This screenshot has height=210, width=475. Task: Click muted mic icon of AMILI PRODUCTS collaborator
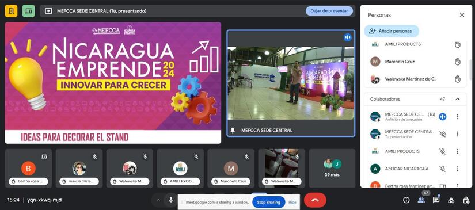point(443,151)
